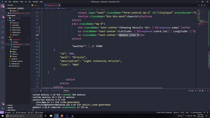Image resolution: width=210 pixels, height=118 pixels.
Task: Open Premiere Pro from taskbar
Action: tap(67, 116)
